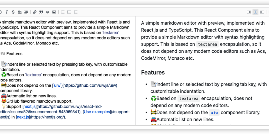This screenshot has height=134, width=269.
Task: Add an unordered bullet list
Action: (63, 12)
